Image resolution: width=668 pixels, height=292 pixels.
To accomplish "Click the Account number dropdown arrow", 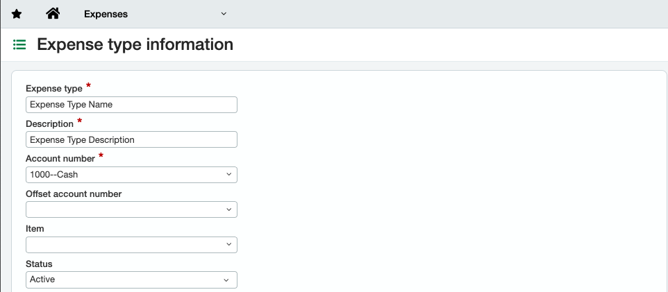I will 228,175.
